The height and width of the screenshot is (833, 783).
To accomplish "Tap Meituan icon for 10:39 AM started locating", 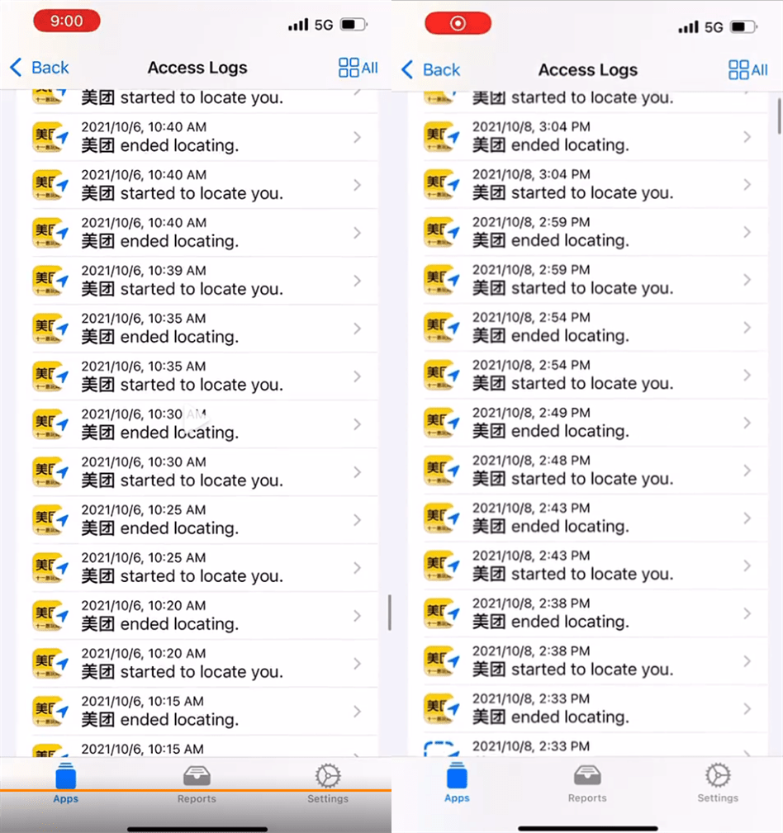I will click(x=50, y=281).
